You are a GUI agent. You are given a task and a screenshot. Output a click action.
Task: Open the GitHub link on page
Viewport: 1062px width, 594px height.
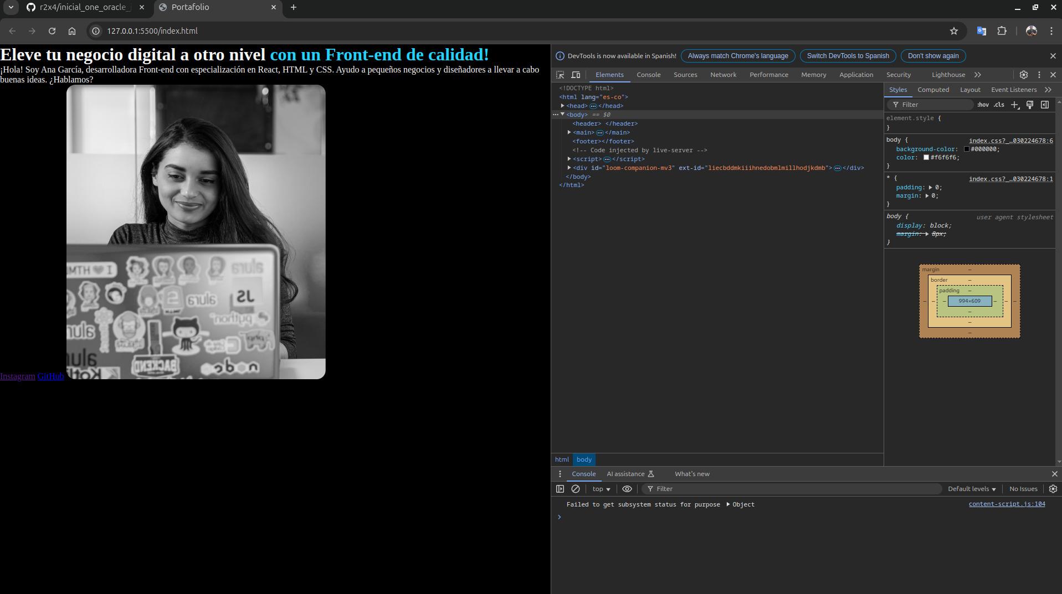[x=51, y=376]
